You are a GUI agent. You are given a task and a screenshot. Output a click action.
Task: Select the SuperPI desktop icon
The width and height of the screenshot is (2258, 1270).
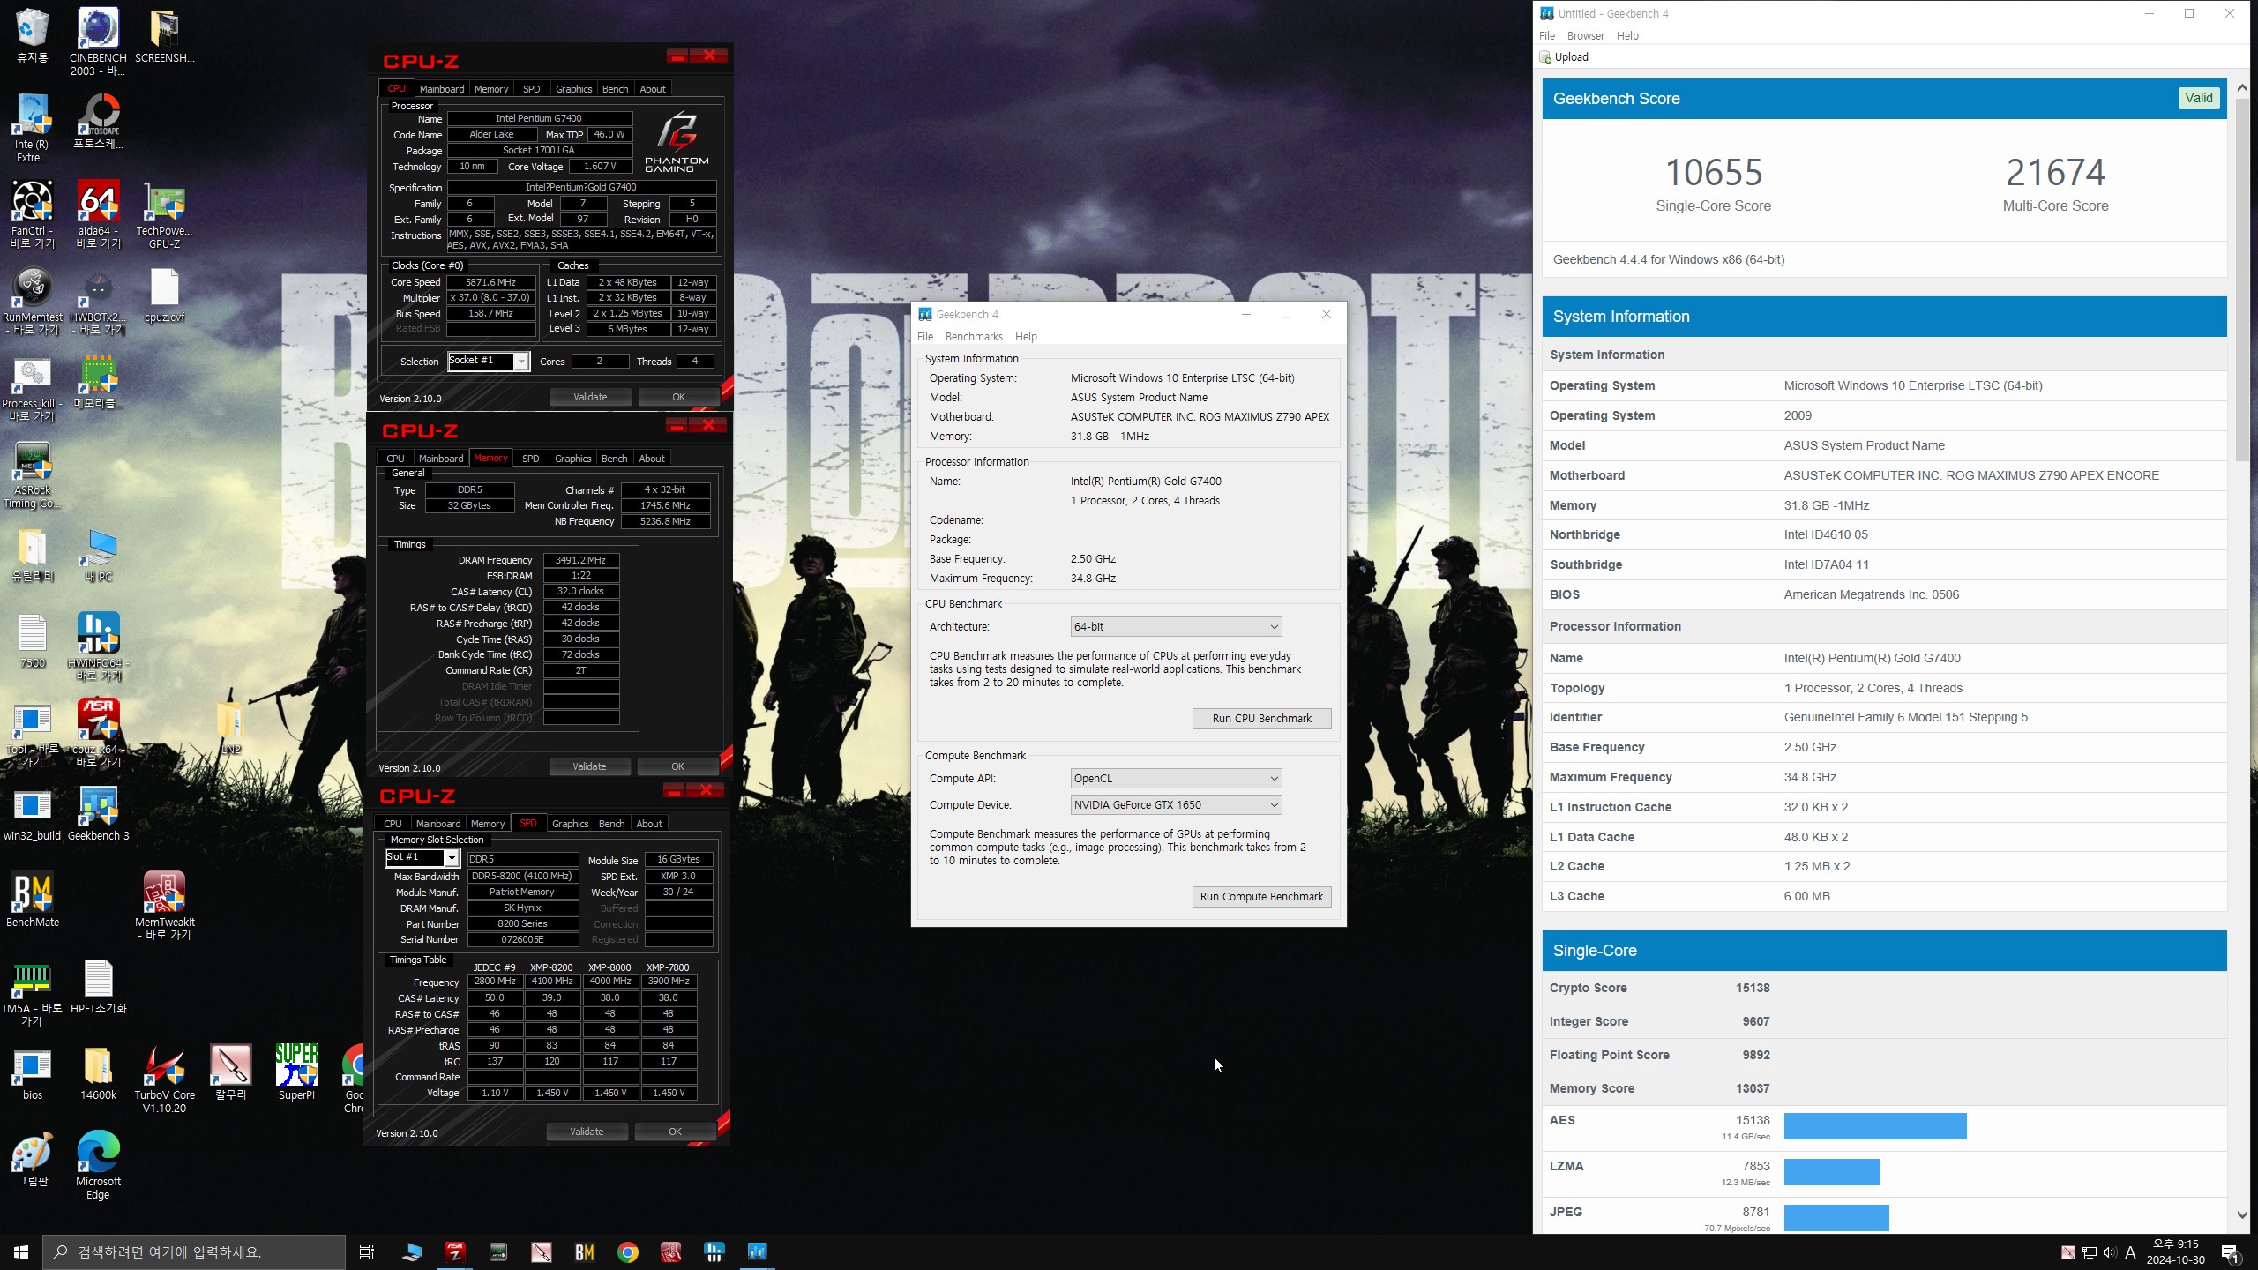(296, 1072)
